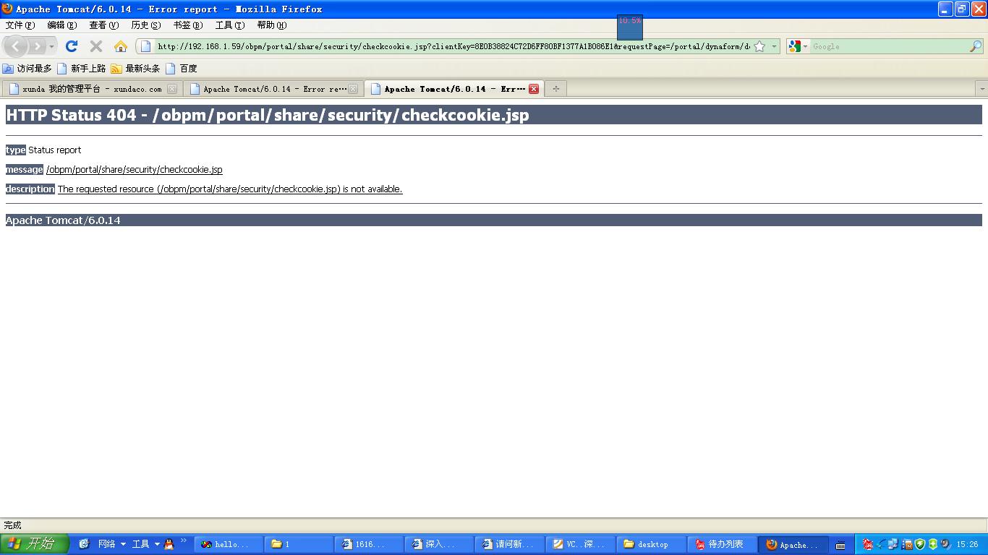Open the 帮助 menu
The image size is (988, 555).
[271, 25]
